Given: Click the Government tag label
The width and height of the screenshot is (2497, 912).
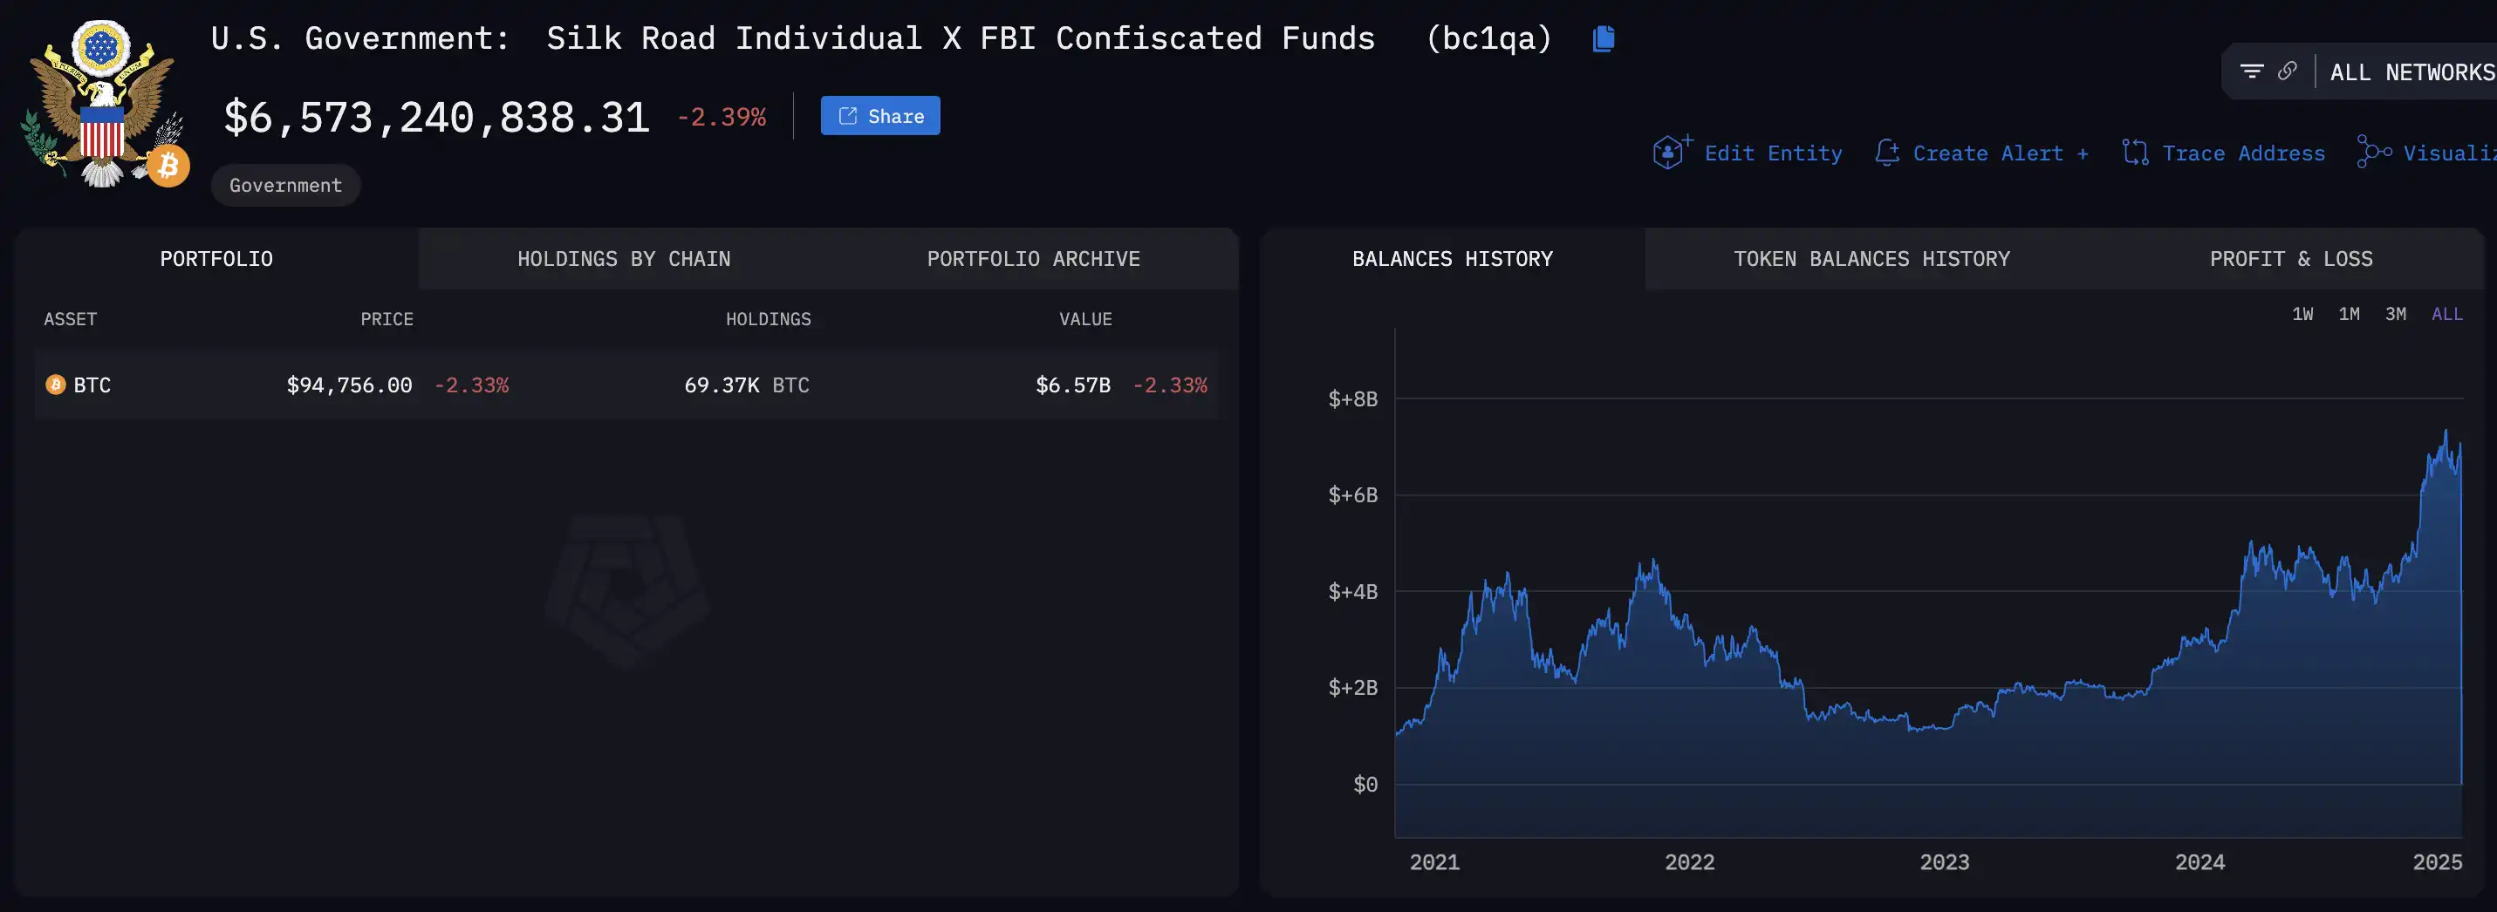Looking at the screenshot, I should (x=286, y=185).
